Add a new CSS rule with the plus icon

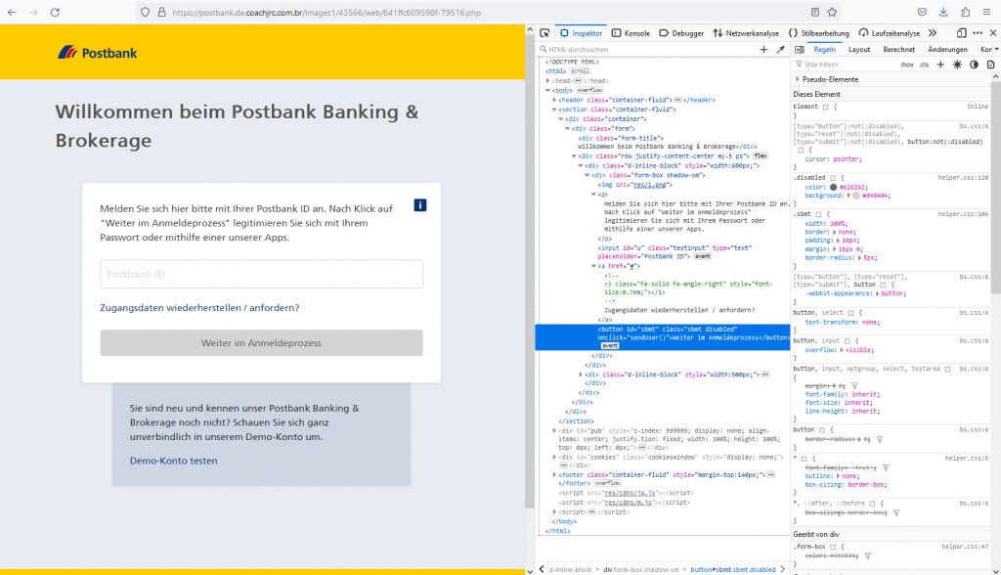940,65
